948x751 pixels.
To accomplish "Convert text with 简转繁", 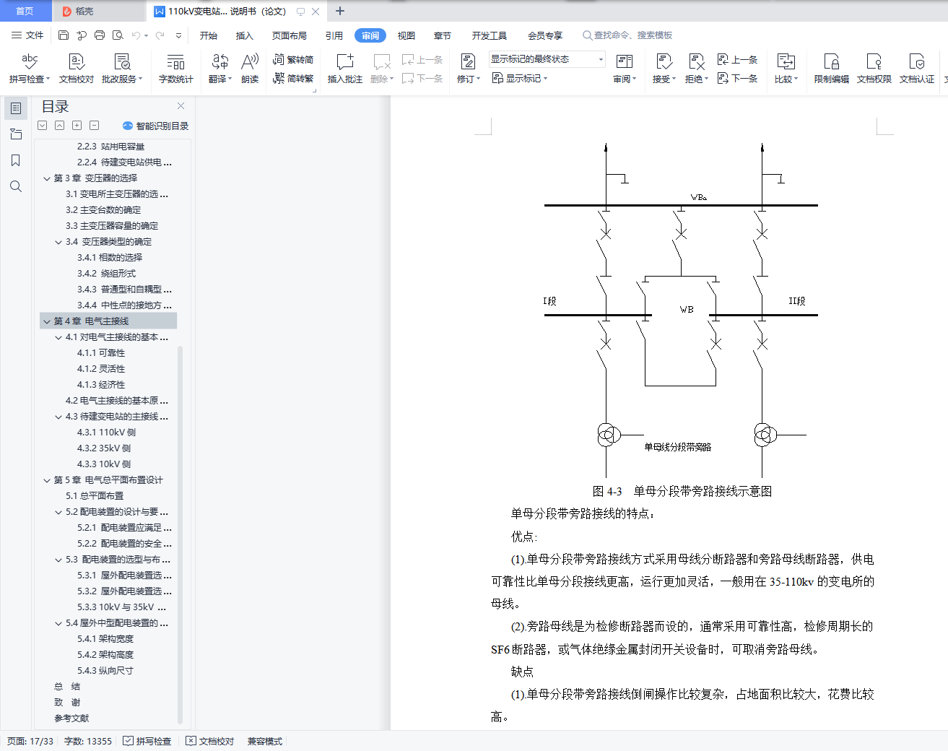I will pos(293,78).
